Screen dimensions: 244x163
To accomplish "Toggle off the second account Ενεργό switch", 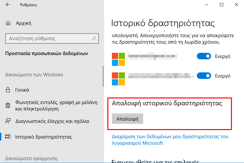I will tap(204, 76).
